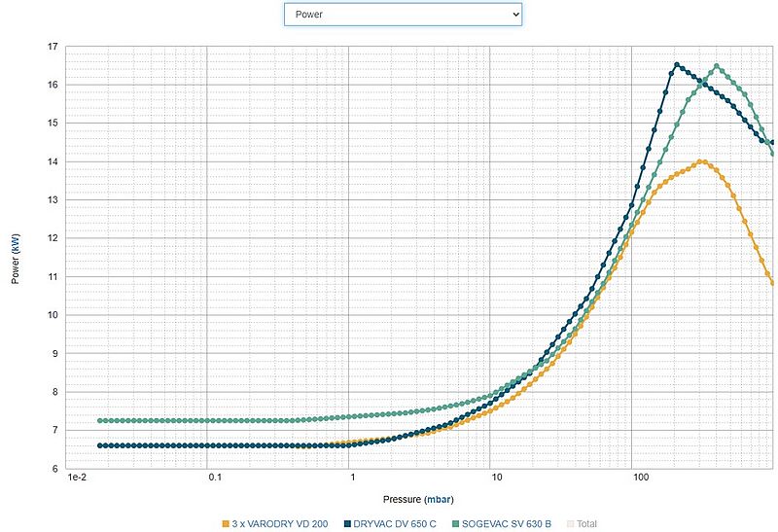778x532 pixels.
Task: Click the last VARODRY point at right edge
Action: [772, 283]
